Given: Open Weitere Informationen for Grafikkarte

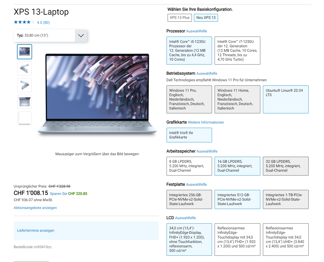Looking at the screenshot, I should tap(206, 122).
